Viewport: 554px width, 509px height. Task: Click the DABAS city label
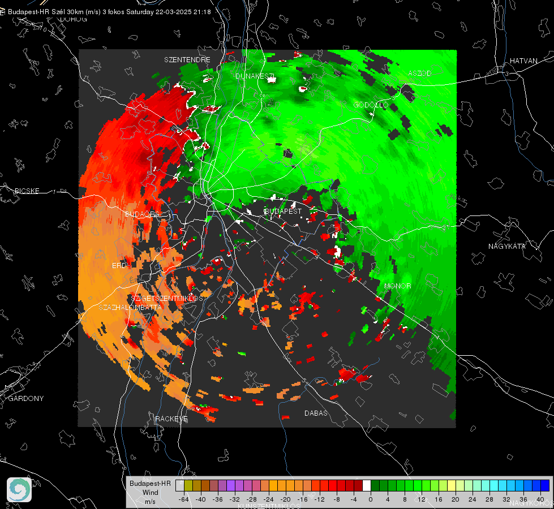coord(316,413)
